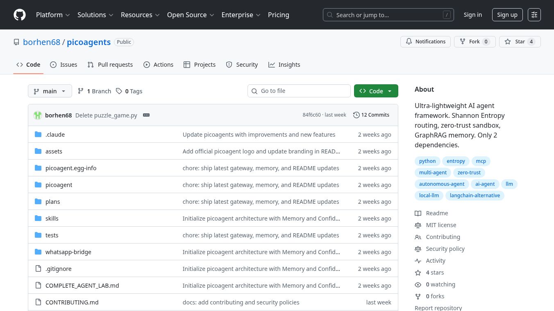Switch to the Issues tab

click(x=64, y=65)
